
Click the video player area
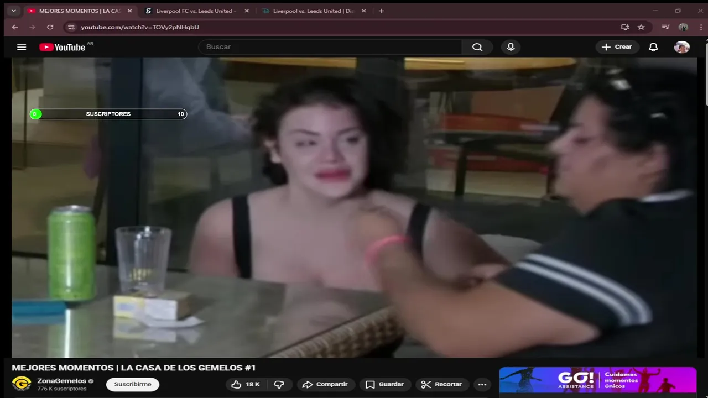(354, 208)
